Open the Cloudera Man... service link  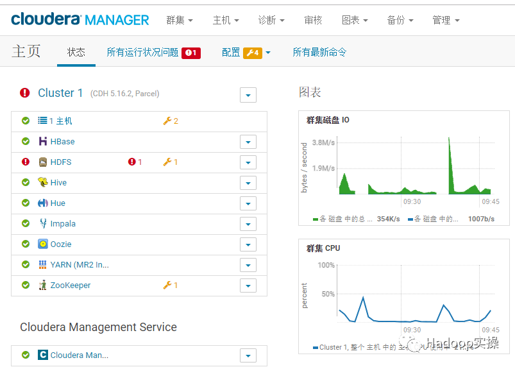click(x=79, y=355)
